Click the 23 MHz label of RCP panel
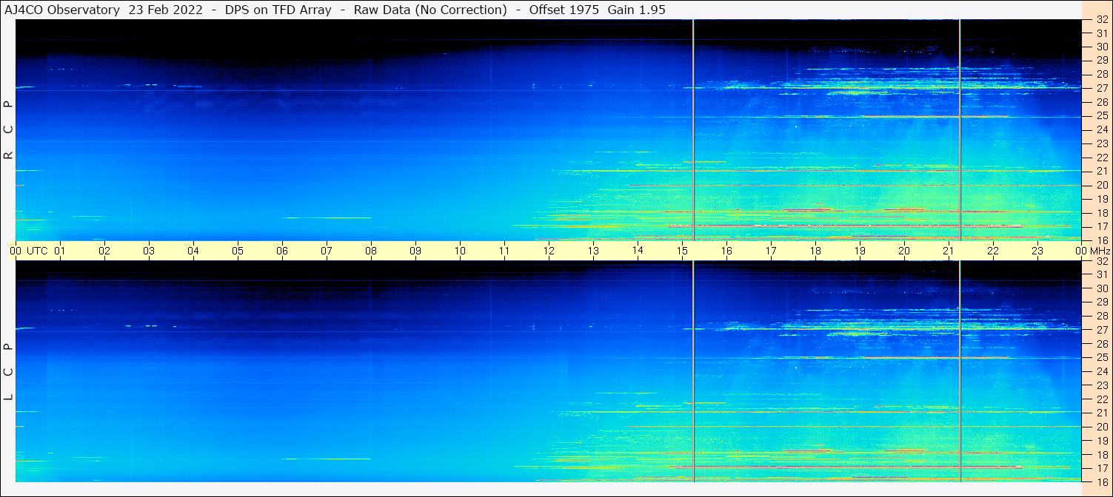This screenshot has height=497, width=1113. [1102, 143]
